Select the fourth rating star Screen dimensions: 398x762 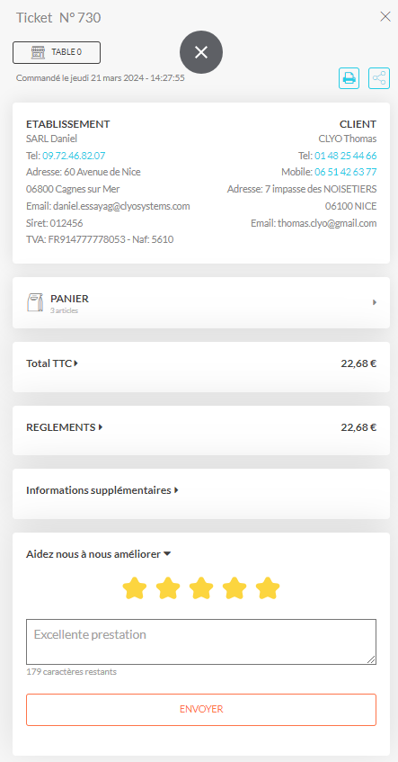pyautogui.click(x=234, y=588)
